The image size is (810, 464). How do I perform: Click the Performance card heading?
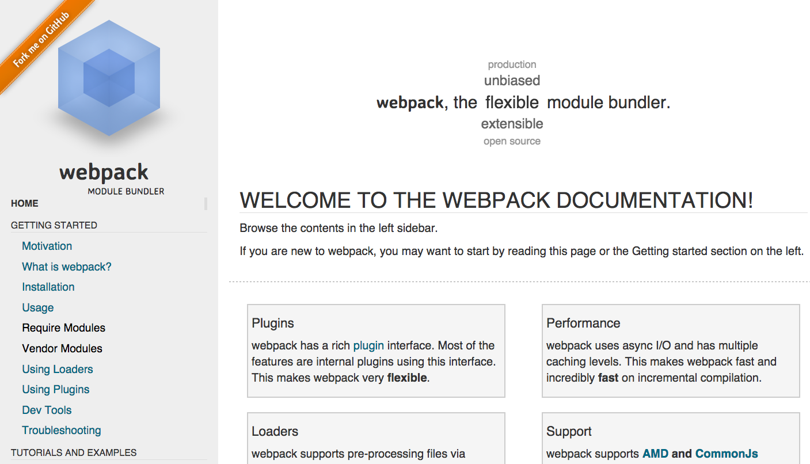583,323
